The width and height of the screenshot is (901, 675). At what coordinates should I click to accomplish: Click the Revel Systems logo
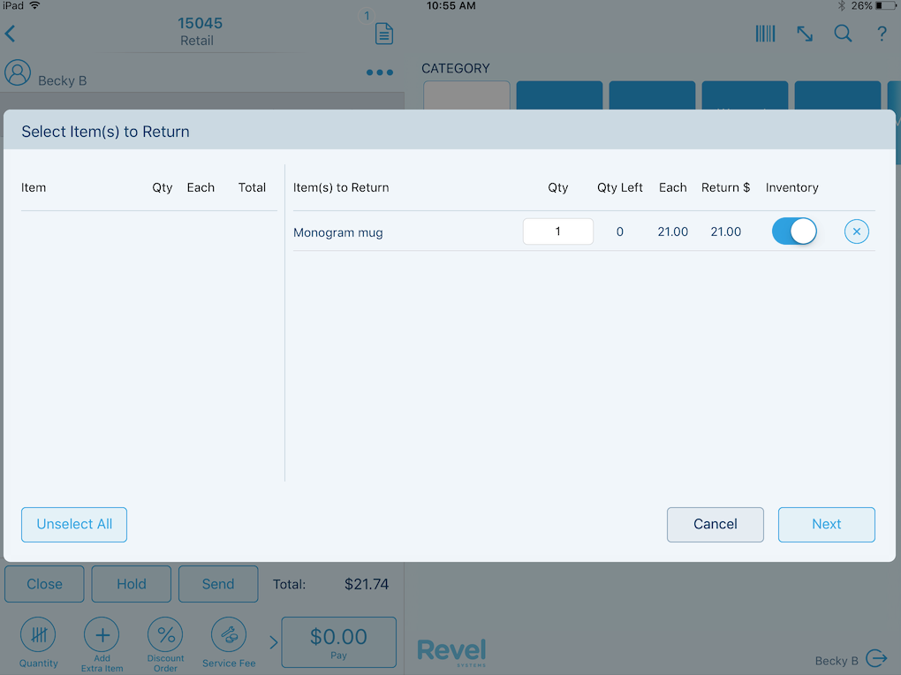[x=451, y=652]
